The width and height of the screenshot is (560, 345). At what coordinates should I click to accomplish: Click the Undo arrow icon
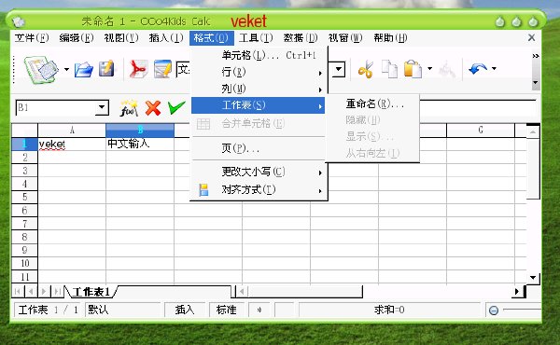pyautogui.click(x=478, y=68)
